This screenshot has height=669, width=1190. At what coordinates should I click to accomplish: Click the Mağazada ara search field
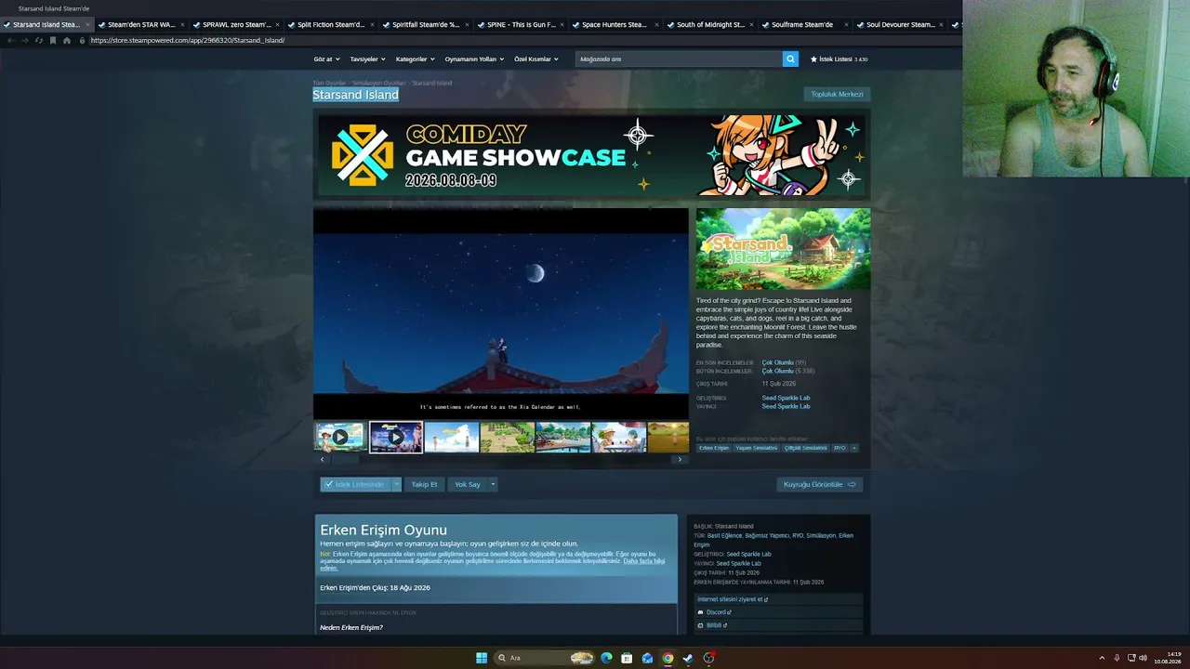[679, 59]
